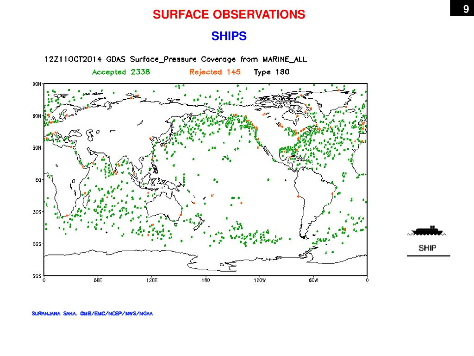This screenshot has height=356, width=474.
Task: Click the world map coverage plot
Action: tap(206, 179)
